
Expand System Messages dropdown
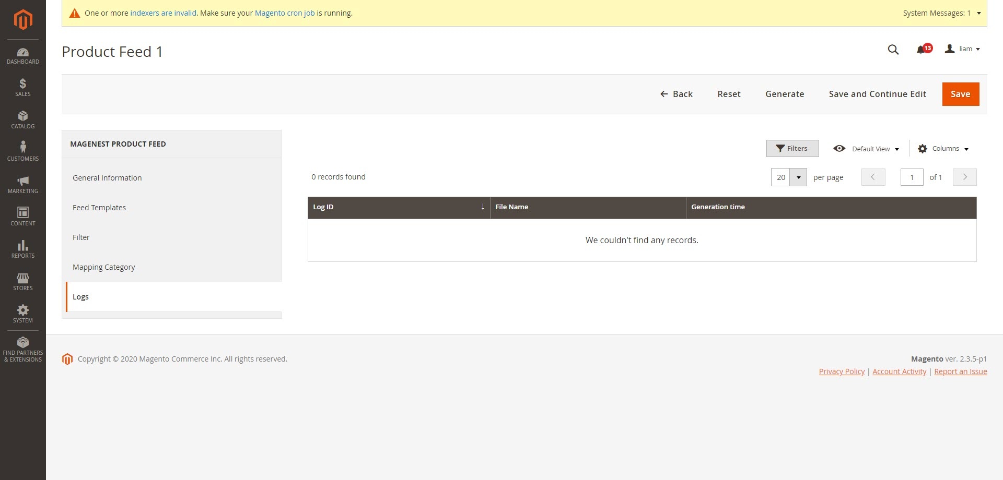(x=941, y=13)
